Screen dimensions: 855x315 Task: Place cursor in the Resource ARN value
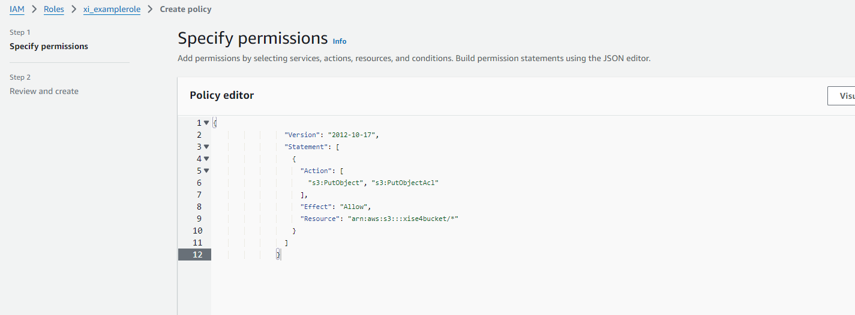click(403, 219)
